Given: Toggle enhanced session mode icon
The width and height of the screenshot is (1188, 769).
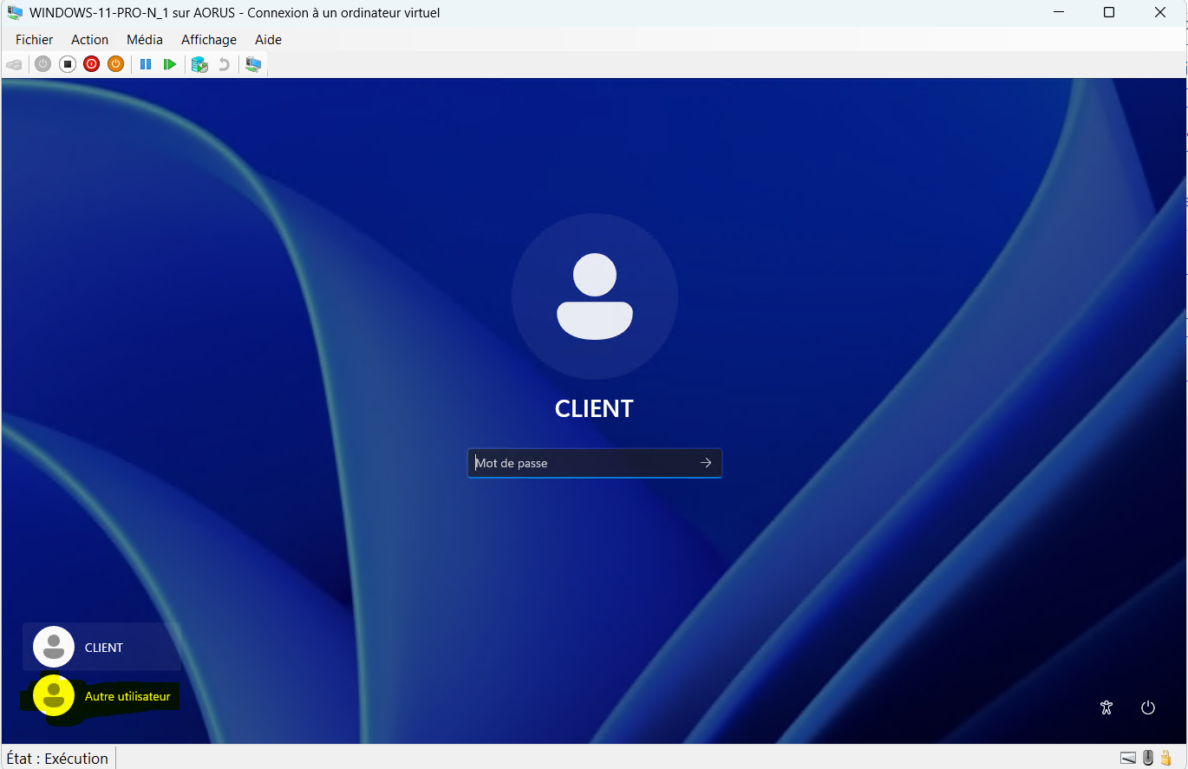Looking at the screenshot, I should pyautogui.click(x=253, y=64).
